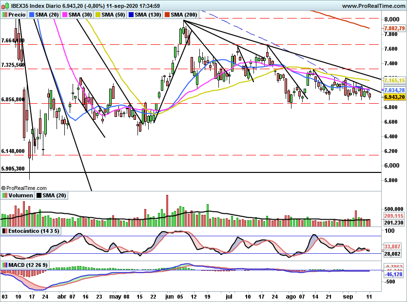Click the Volumen histogram icon

click(4, 195)
